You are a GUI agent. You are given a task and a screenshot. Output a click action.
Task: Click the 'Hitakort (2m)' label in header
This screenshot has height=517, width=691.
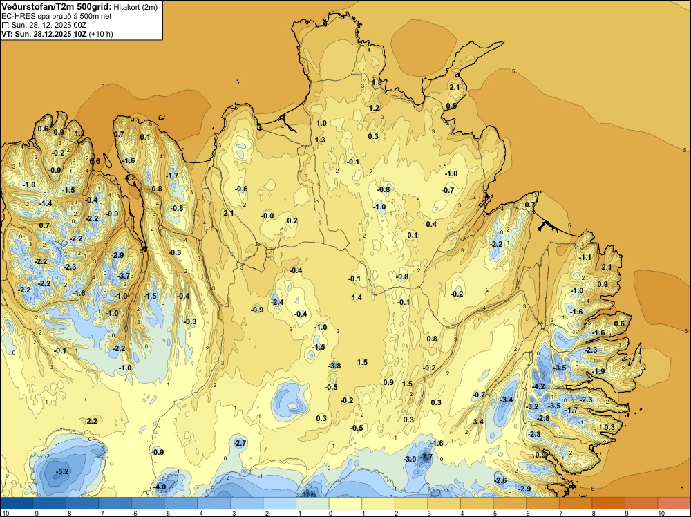coord(135,7)
